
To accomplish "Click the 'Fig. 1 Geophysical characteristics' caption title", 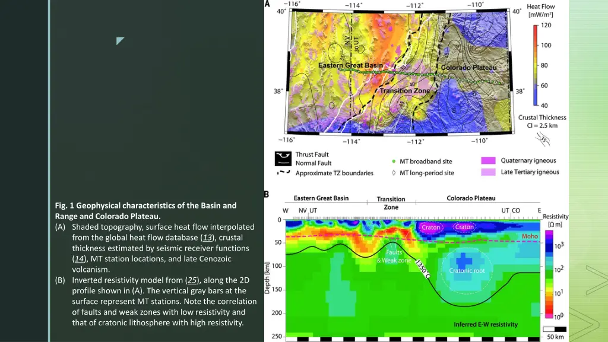I will tap(146, 211).
